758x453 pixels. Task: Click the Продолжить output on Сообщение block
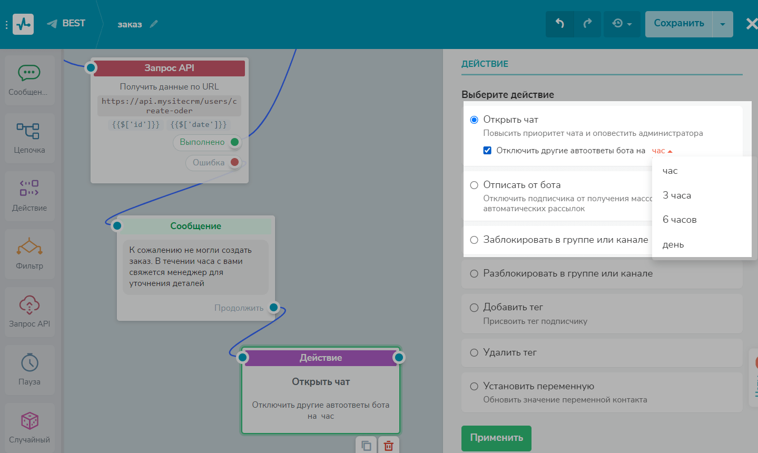tap(273, 308)
